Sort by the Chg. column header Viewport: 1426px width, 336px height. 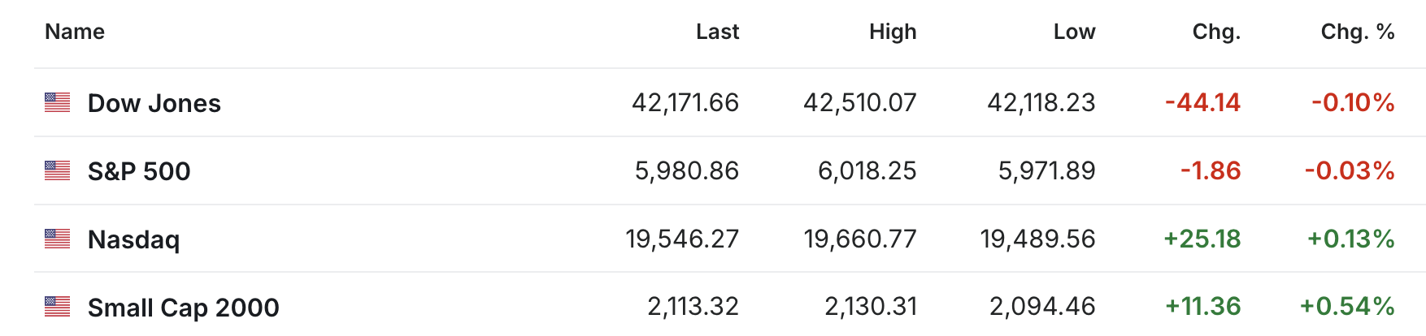[1216, 32]
